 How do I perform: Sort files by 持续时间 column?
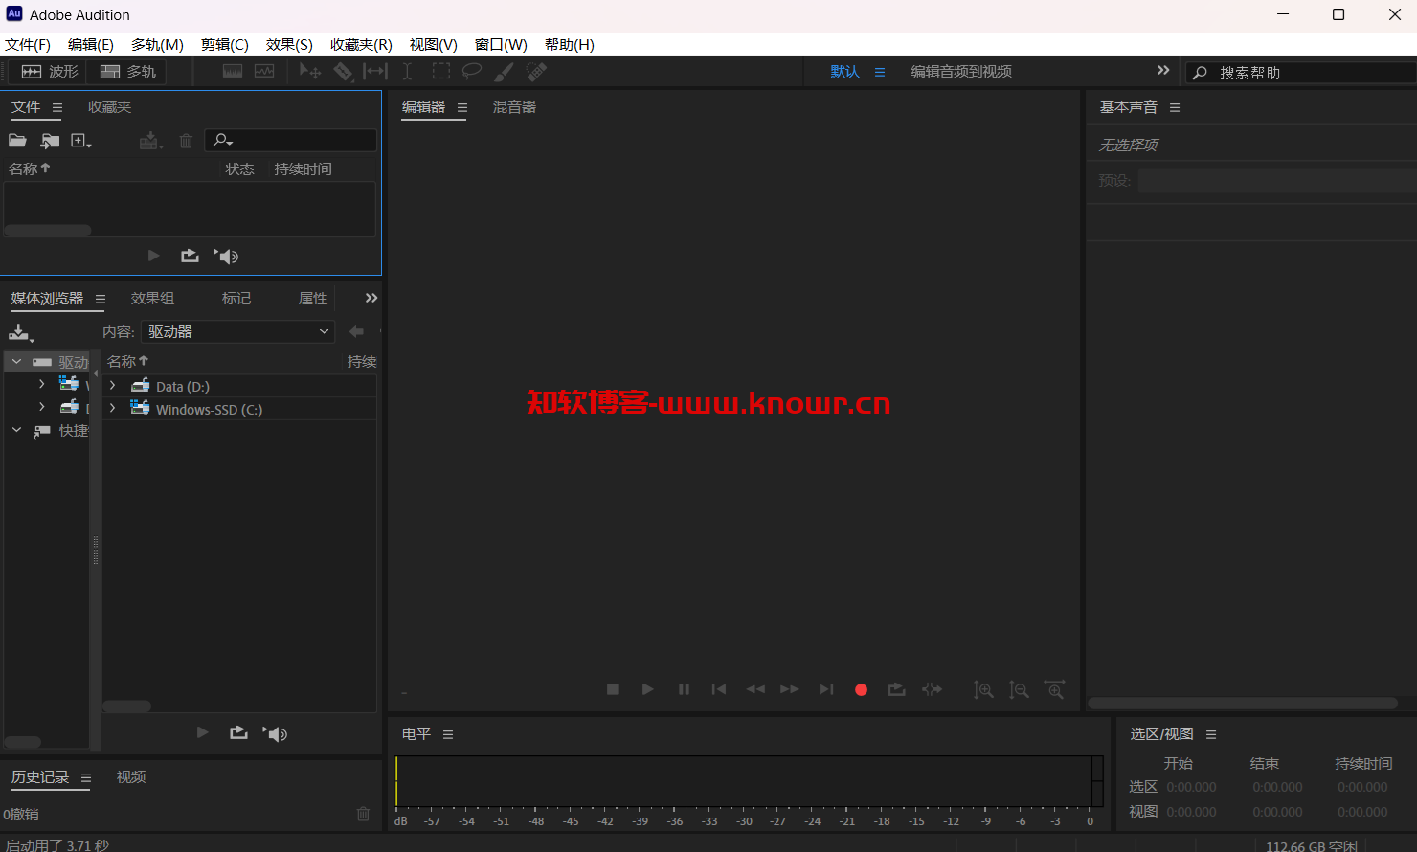pyautogui.click(x=303, y=169)
